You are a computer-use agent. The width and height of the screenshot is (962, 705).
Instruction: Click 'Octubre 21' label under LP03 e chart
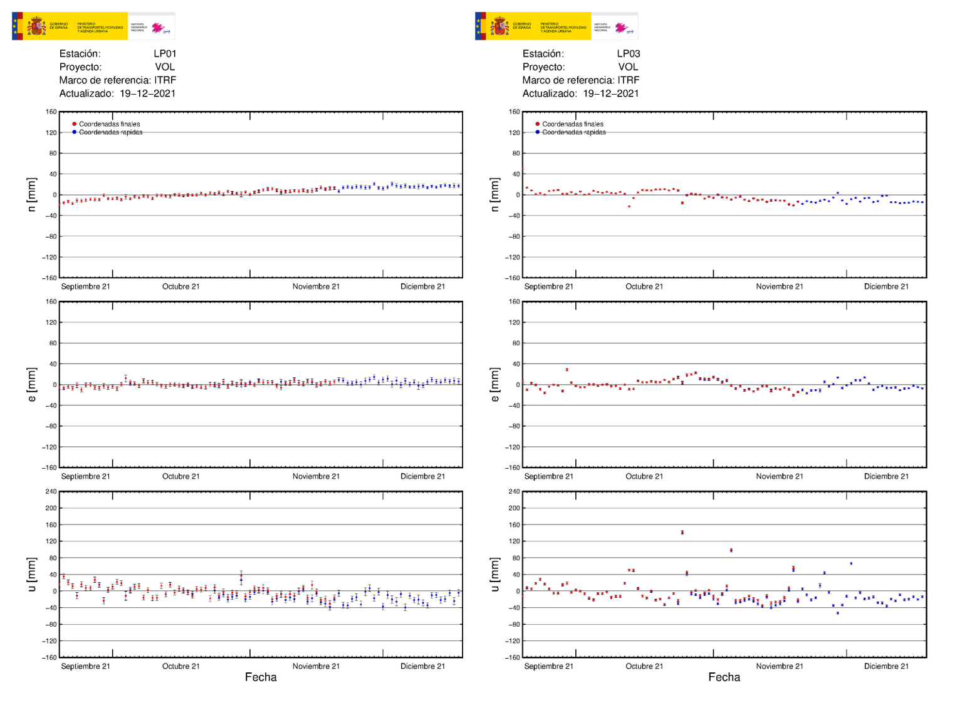click(644, 476)
